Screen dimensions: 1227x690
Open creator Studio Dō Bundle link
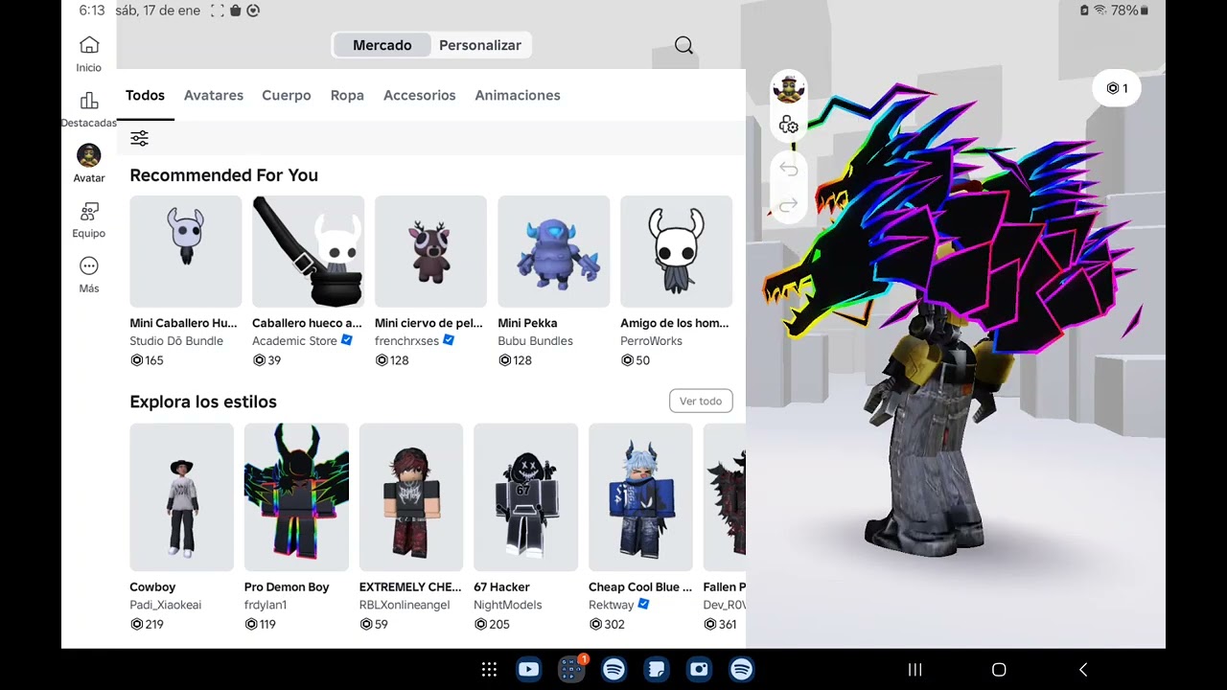point(176,341)
